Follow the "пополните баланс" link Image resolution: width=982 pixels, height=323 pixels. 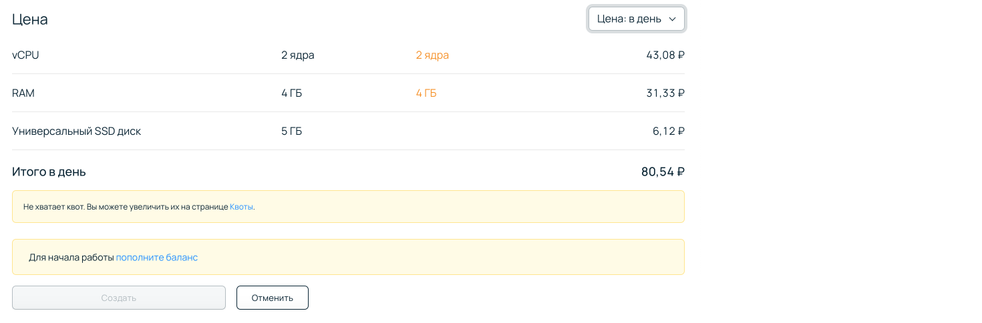[x=157, y=258]
